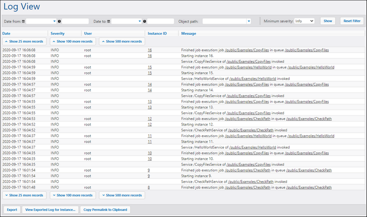Select the date 2020-09-17 16:04:53
Viewport: 367px width, 217px height.
[19, 119]
